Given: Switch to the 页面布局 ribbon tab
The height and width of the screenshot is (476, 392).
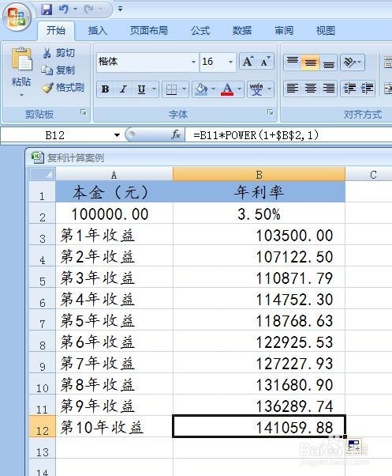Looking at the screenshot, I should [x=148, y=30].
